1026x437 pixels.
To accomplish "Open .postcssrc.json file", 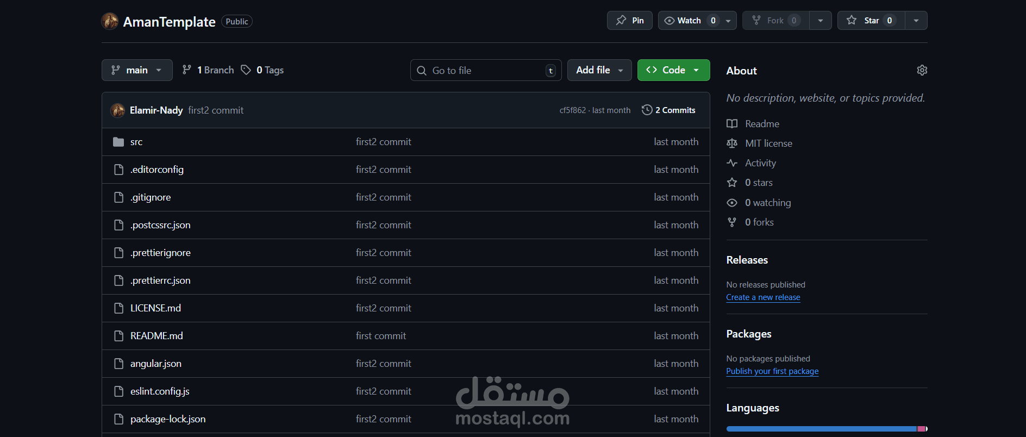I will click(160, 225).
